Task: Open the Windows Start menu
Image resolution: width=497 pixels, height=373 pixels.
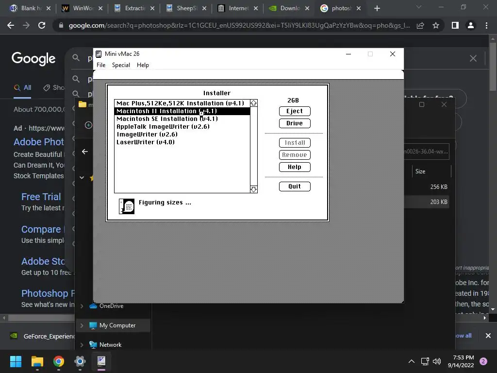Action: [16, 361]
